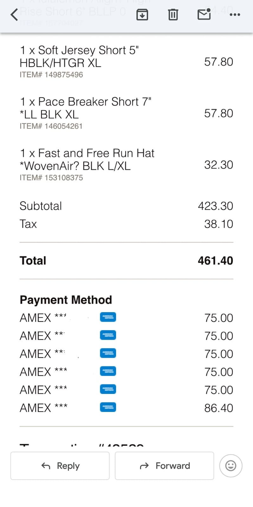Click the AMEX card logo in first payment row
The image size is (253, 507).
click(x=108, y=317)
